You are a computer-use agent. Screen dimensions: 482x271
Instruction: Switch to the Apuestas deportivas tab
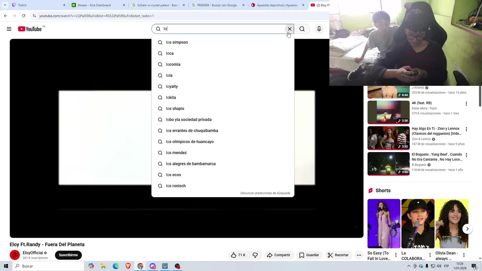pos(278,5)
